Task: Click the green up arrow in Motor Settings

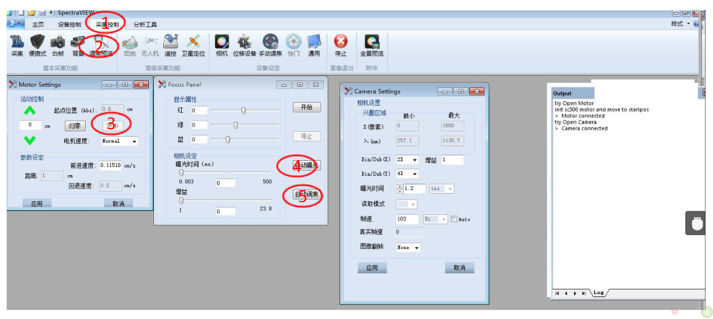Action: pyautogui.click(x=30, y=110)
